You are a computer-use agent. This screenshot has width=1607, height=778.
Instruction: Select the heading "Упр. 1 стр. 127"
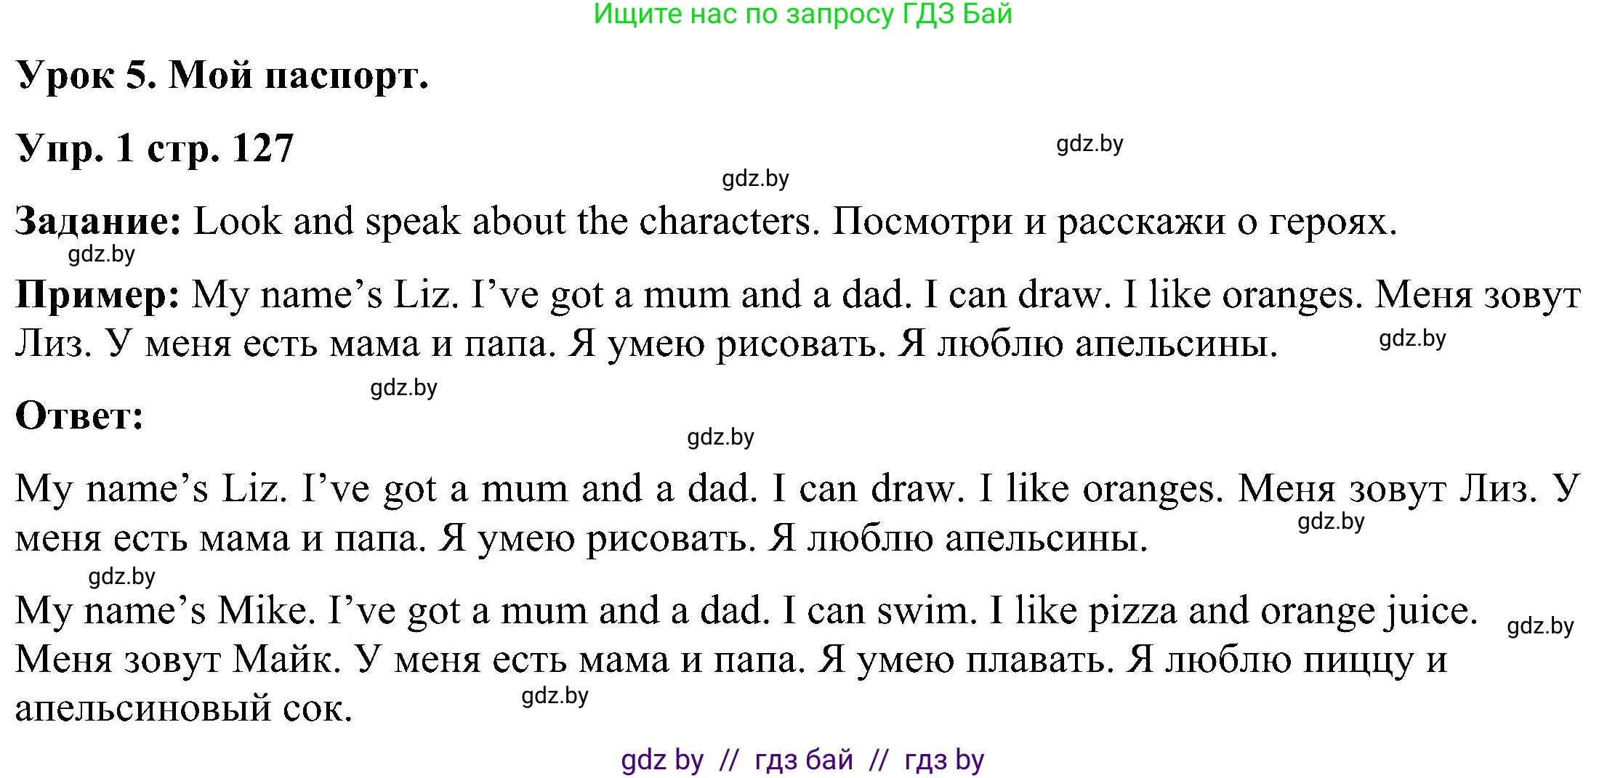coord(154,148)
